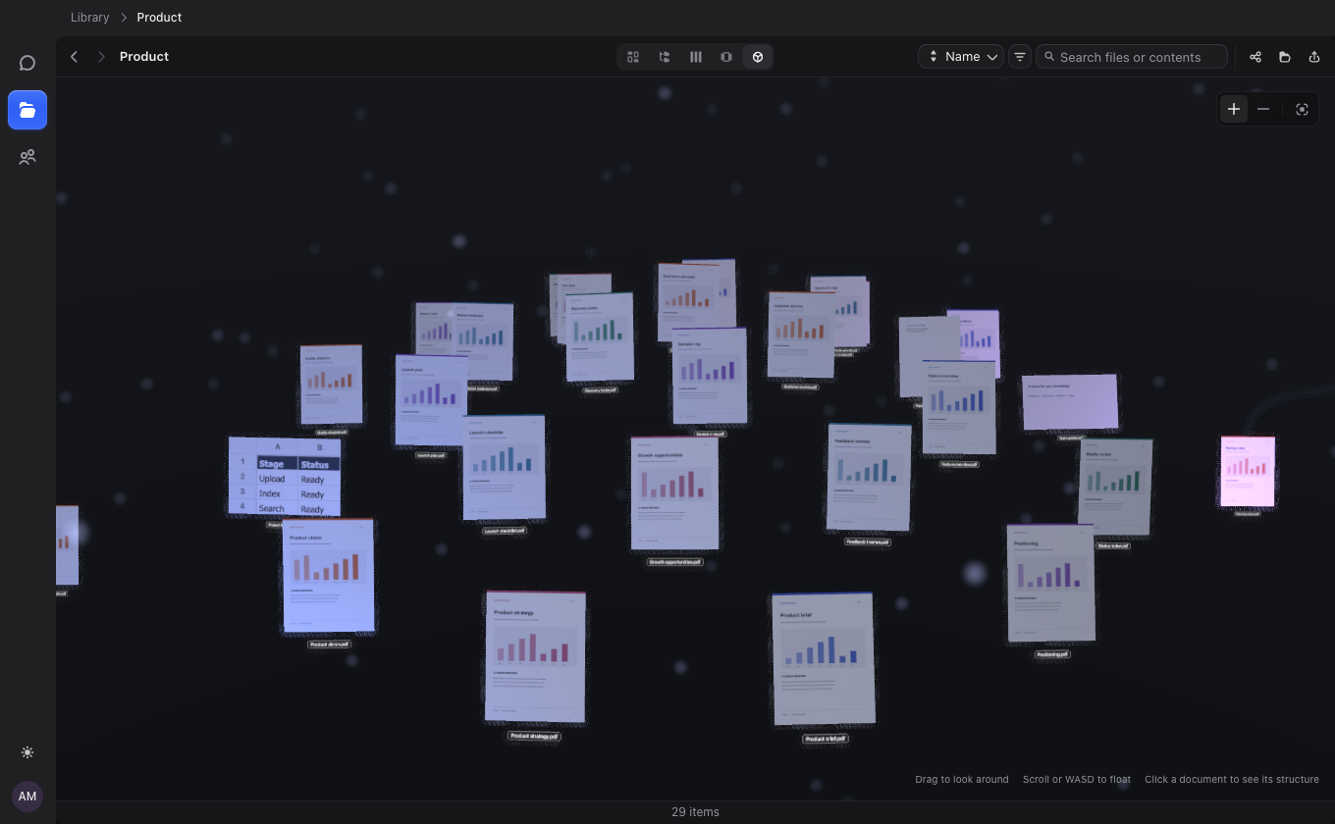
Task: Focus the Search files or contents field
Action: 1132,57
